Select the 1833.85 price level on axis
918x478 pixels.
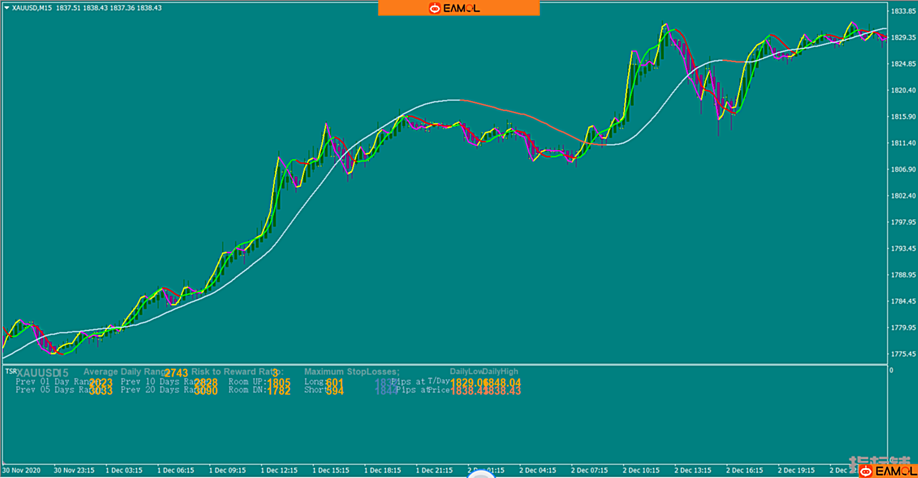tap(903, 11)
